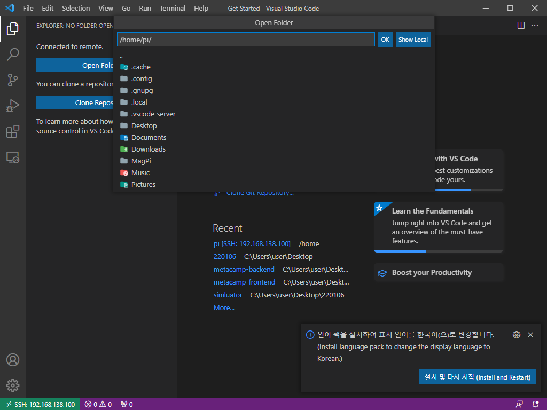Click the feedback icon in status bar

coord(519,404)
